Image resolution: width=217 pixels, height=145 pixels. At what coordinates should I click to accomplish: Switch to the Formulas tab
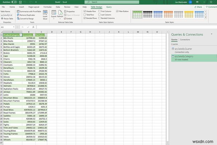(47, 7)
